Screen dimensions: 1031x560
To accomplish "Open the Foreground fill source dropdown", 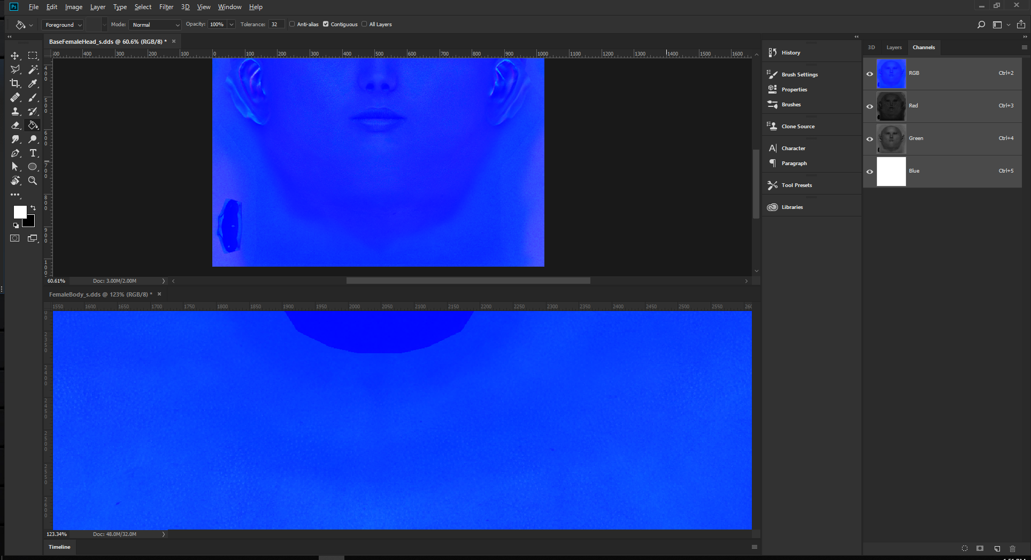I will click(x=62, y=25).
